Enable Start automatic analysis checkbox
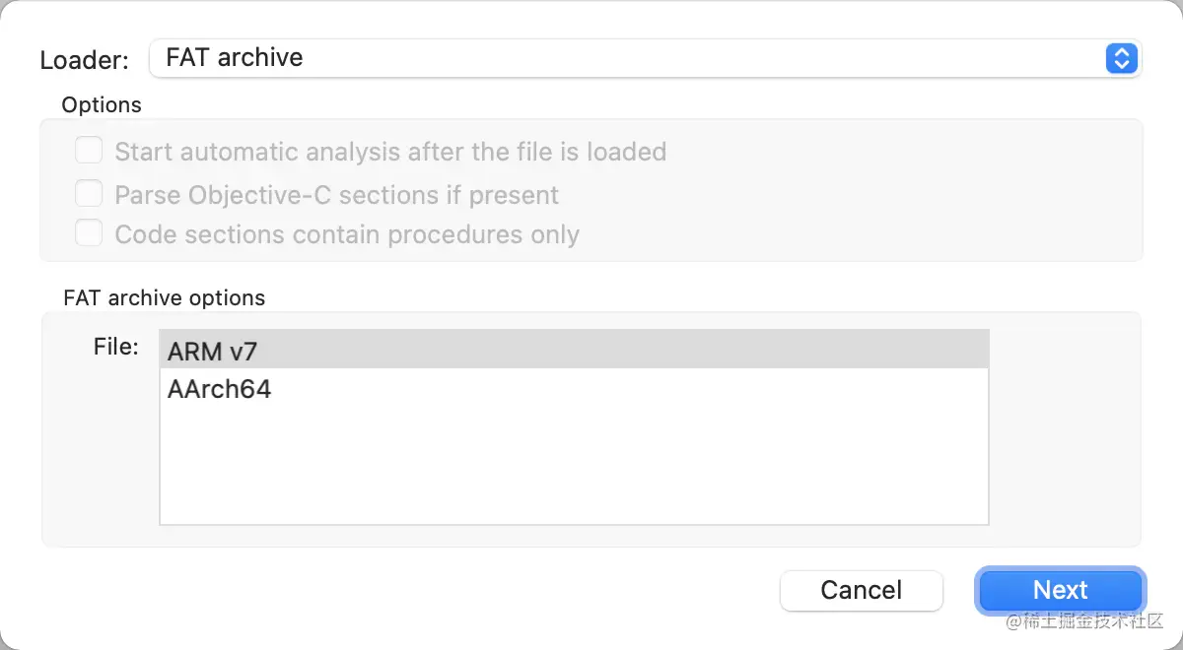The image size is (1183, 650). [90, 152]
